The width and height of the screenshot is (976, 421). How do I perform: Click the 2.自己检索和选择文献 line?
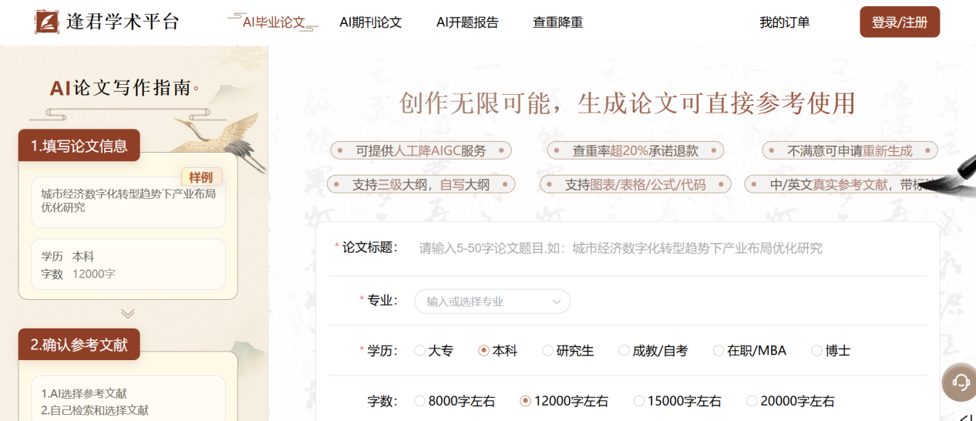click(95, 410)
